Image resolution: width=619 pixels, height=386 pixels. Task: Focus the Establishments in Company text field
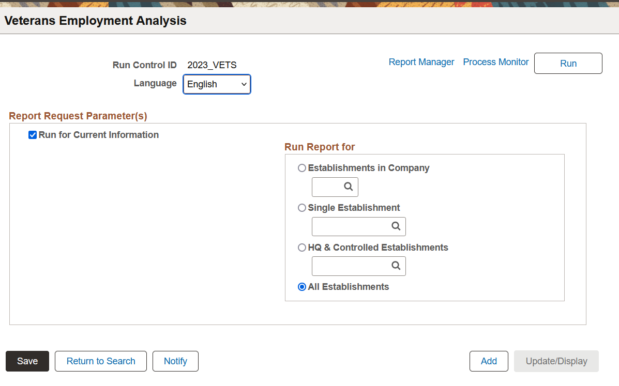click(x=327, y=187)
